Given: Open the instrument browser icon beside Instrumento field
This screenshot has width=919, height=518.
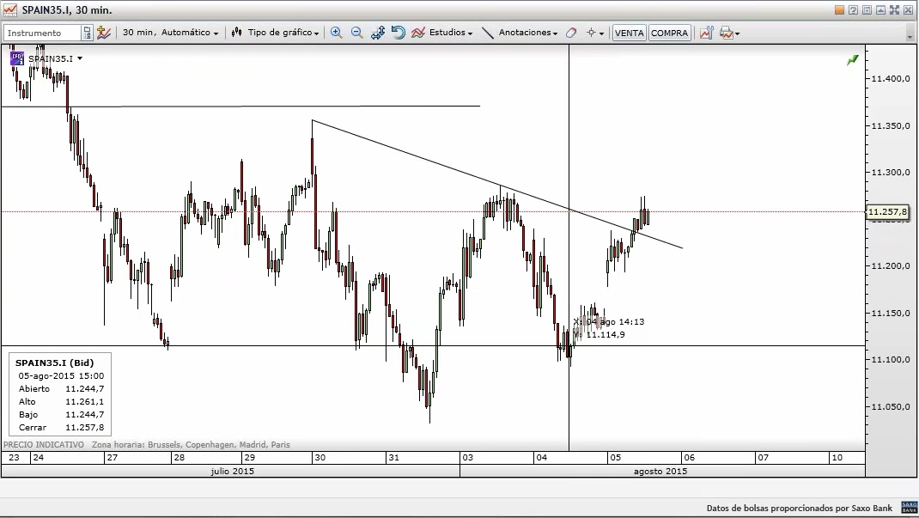Looking at the screenshot, I should 87,33.
